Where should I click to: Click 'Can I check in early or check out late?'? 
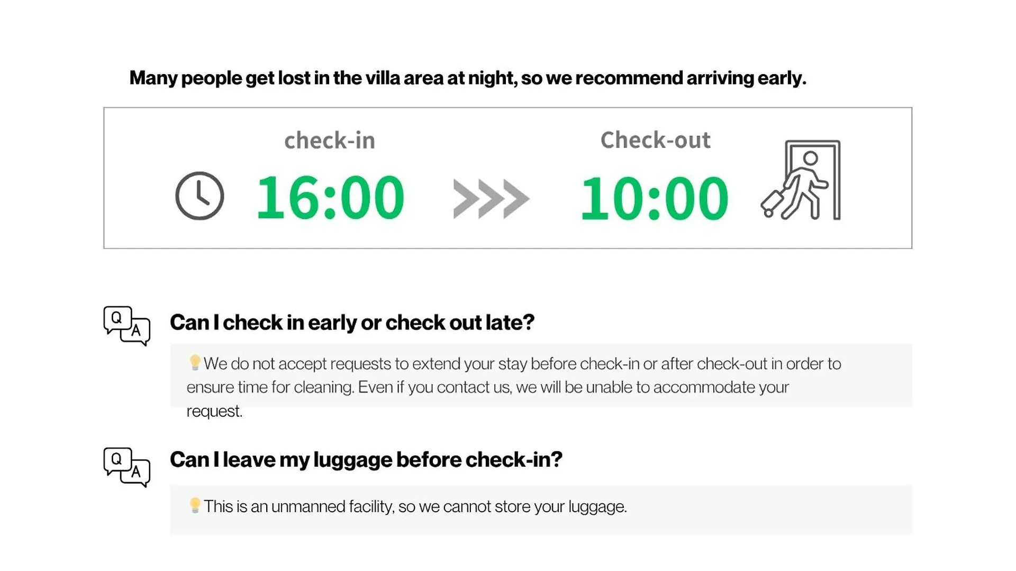click(352, 323)
